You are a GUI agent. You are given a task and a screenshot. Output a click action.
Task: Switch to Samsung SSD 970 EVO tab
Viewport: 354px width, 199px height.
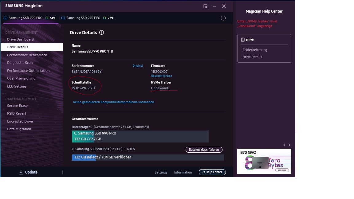88,18
